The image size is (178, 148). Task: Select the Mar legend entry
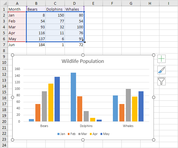pyautogui.click(x=83, y=134)
